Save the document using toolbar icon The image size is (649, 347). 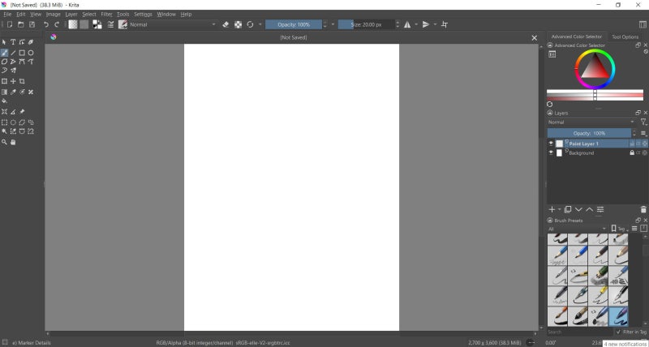[x=32, y=25]
